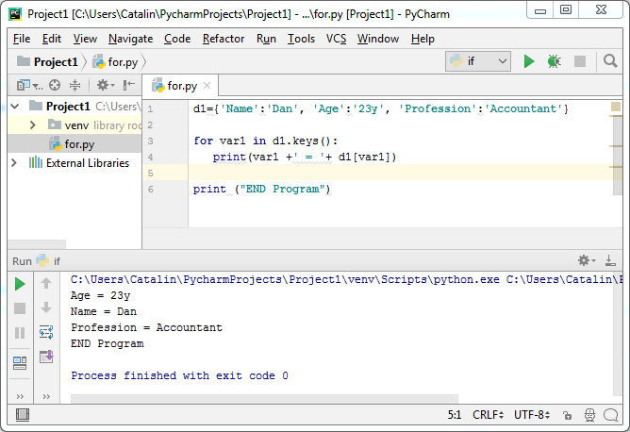Open the Navigate menu
The image size is (630, 432).
pos(130,39)
